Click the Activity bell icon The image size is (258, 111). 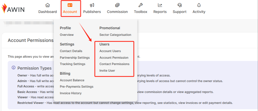click(x=199, y=5)
